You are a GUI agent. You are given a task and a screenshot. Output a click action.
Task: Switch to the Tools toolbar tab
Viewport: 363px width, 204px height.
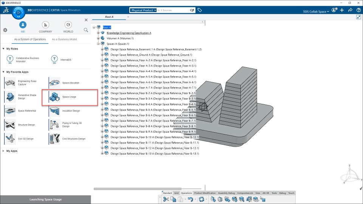(274, 193)
